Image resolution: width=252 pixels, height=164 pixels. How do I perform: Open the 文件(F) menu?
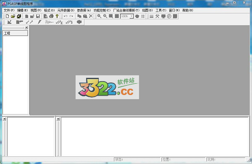click(9, 10)
